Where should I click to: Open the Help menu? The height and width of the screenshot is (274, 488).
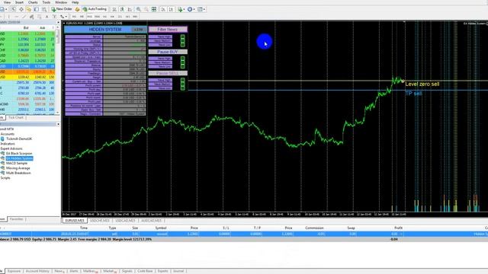tap(75, 2)
